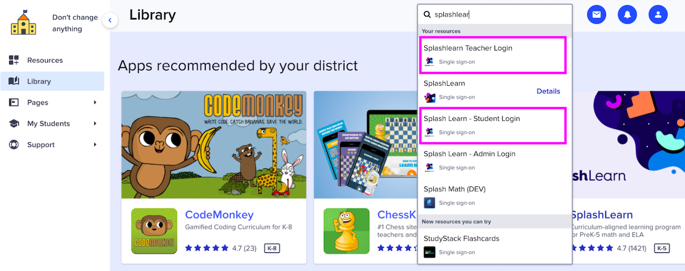This screenshot has height=271, width=685.
Task: Click the CodeMonkey app icon
Action: pyautogui.click(x=154, y=231)
